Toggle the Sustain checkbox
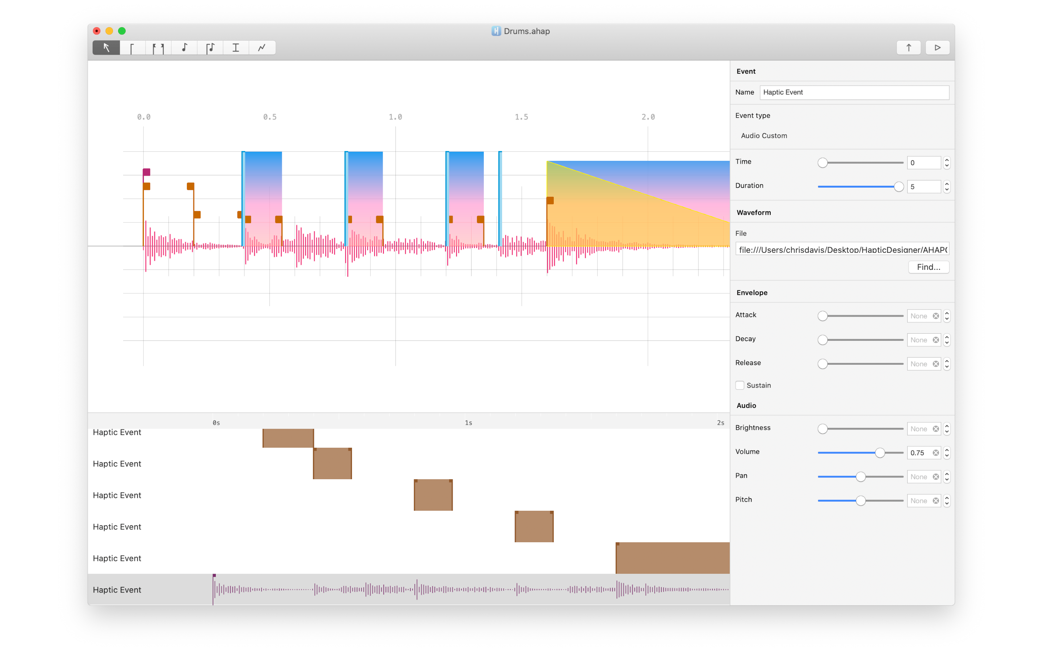The width and height of the screenshot is (1043, 652). pos(740,385)
